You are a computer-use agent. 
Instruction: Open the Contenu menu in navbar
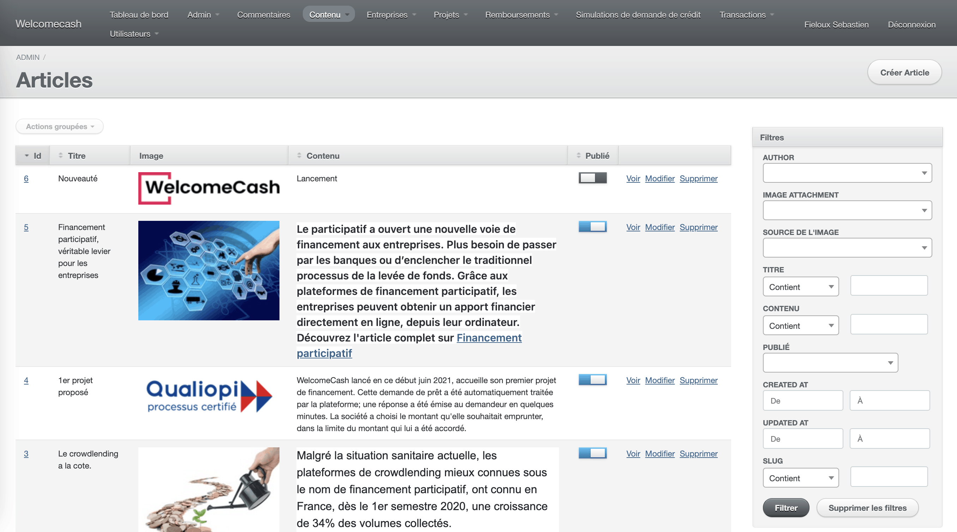pyautogui.click(x=329, y=14)
